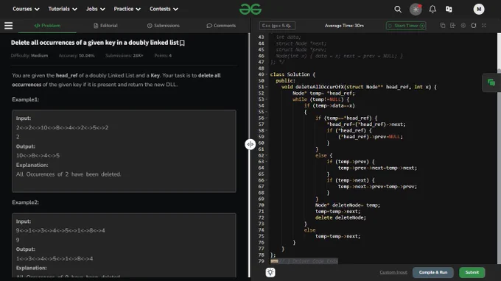
Task: Switch to the Editorial tab
Action: tap(105, 26)
